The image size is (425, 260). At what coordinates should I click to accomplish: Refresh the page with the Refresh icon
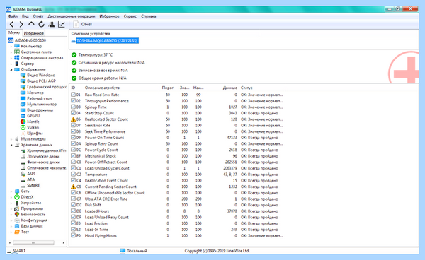[41, 24]
